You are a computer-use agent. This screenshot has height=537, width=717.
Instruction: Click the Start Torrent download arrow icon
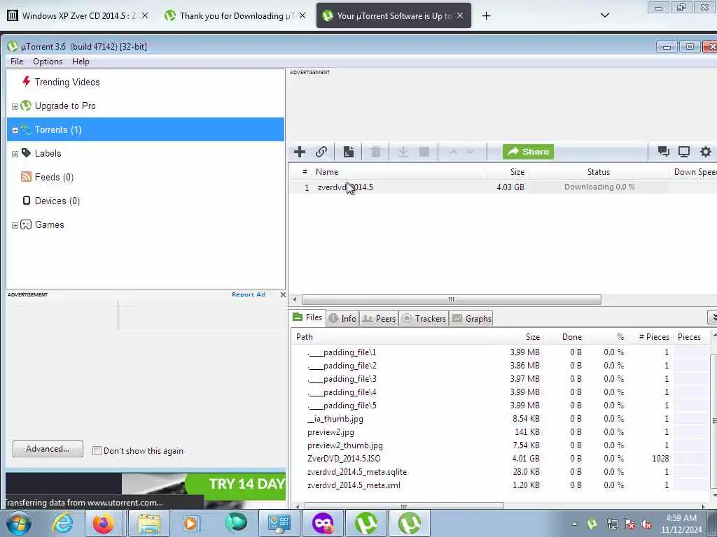pos(403,152)
